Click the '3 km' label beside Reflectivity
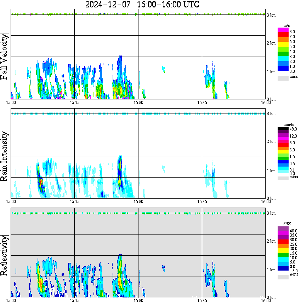301x307 pixels. tap(271, 213)
